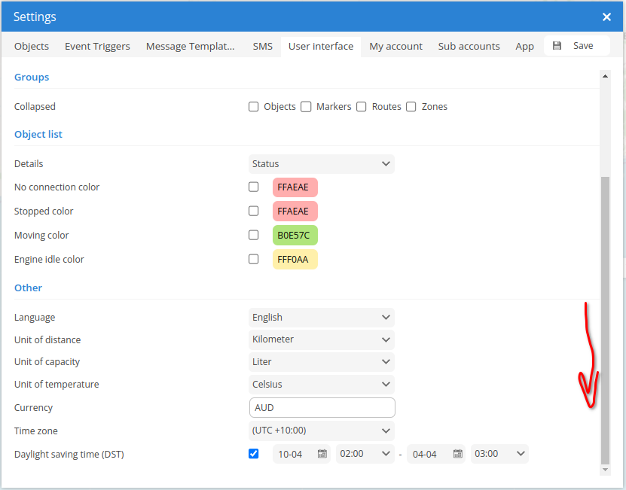Disable Daylight saving time checkbox
The image size is (626, 490).
[x=254, y=454]
